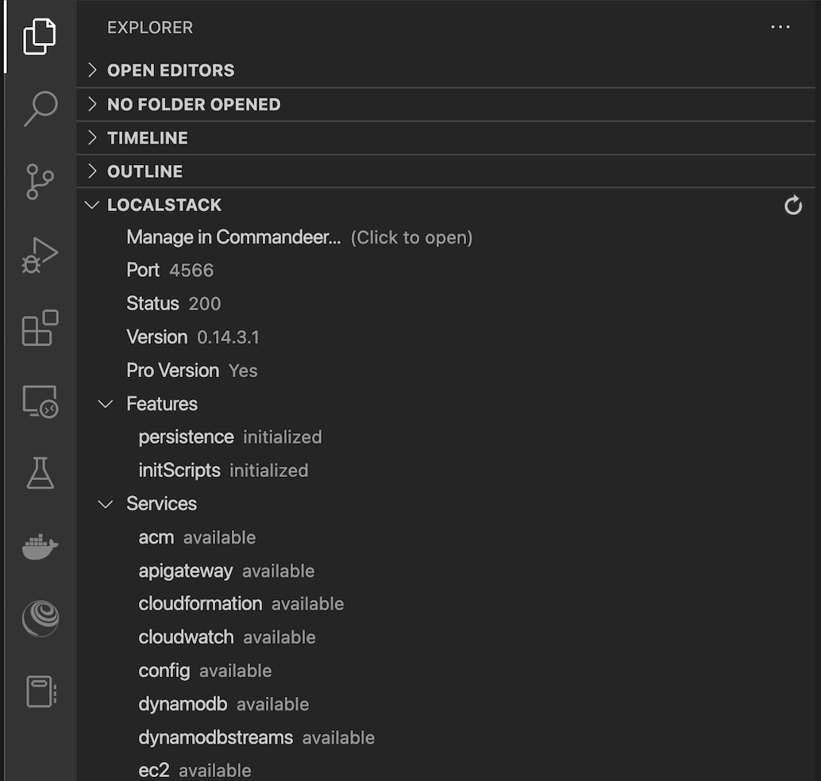Select the ec2 service row

445,768
